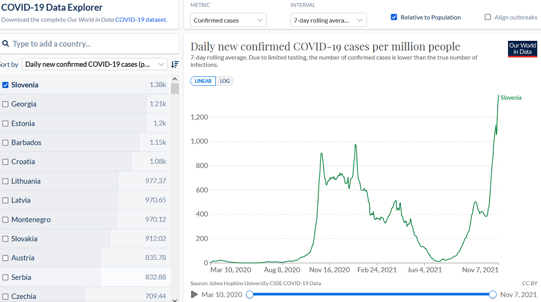Select the LINEAR scale tab
541x302 pixels.
click(x=203, y=81)
